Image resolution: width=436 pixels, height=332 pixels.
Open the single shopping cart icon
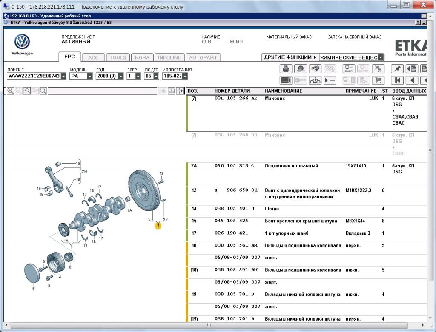click(378, 80)
